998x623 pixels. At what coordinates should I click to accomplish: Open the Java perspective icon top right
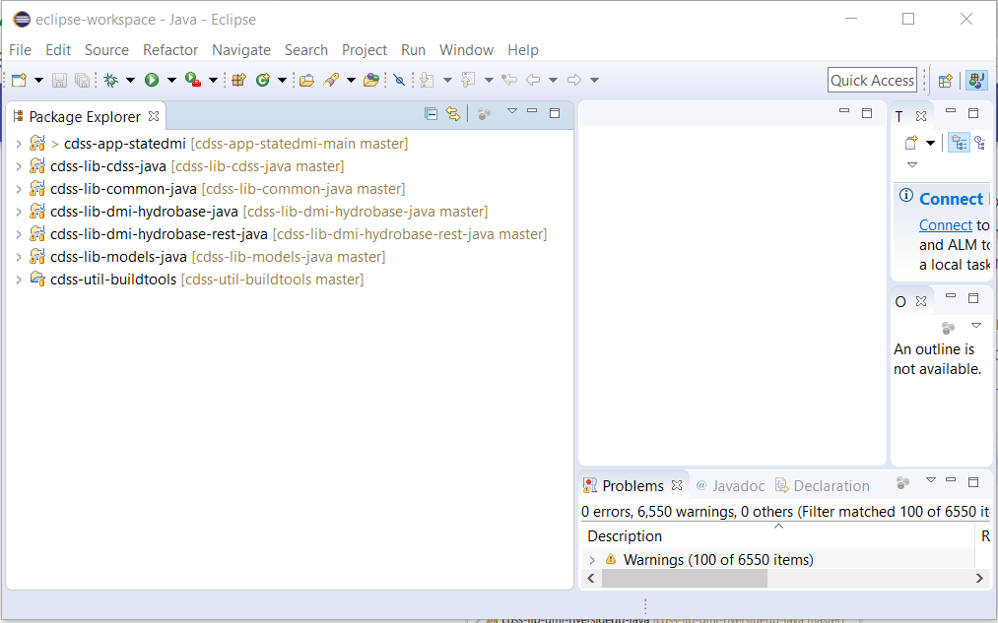(x=976, y=80)
